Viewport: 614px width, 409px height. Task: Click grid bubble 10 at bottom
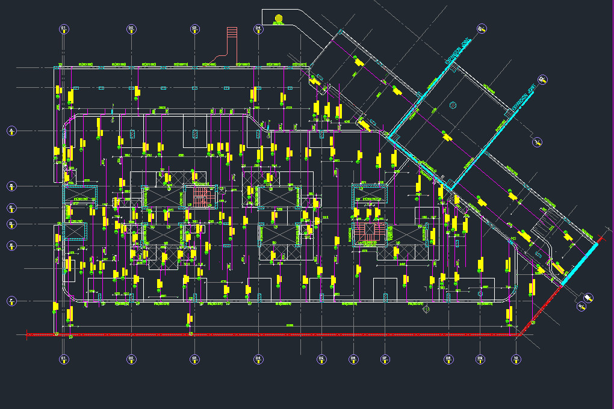(516, 359)
